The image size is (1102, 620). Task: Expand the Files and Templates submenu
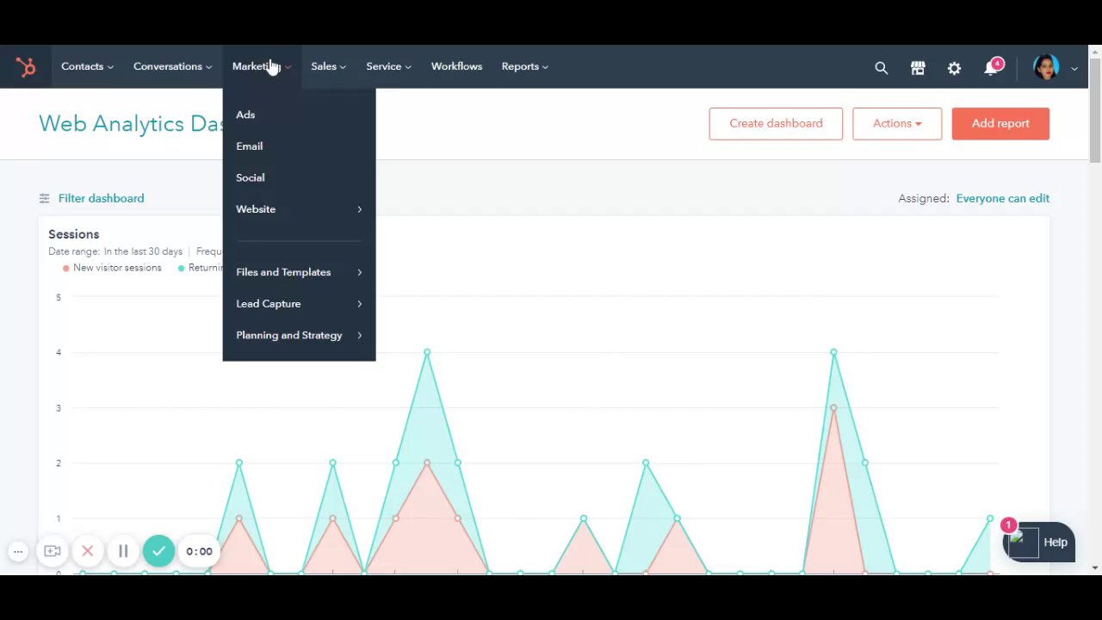(x=299, y=272)
